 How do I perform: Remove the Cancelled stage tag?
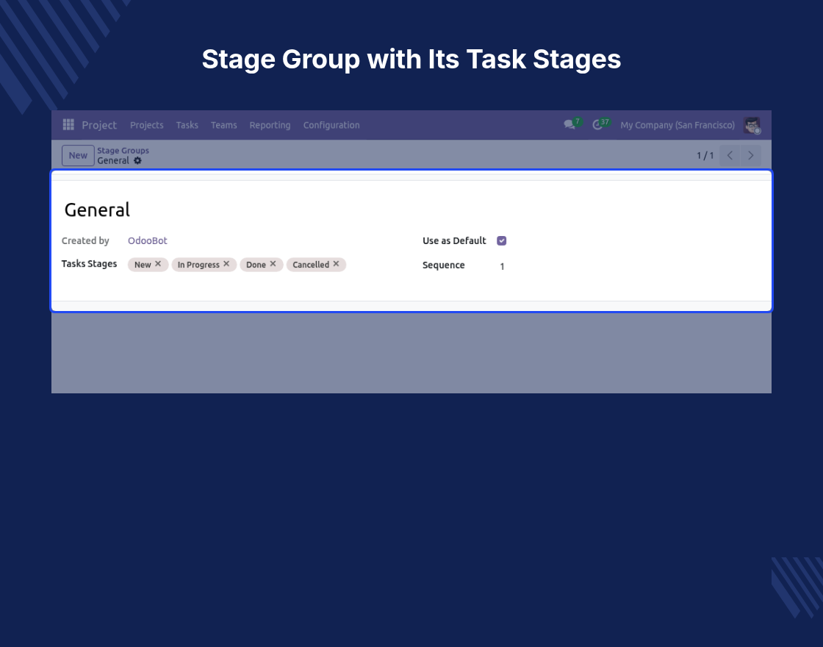pyautogui.click(x=336, y=264)
